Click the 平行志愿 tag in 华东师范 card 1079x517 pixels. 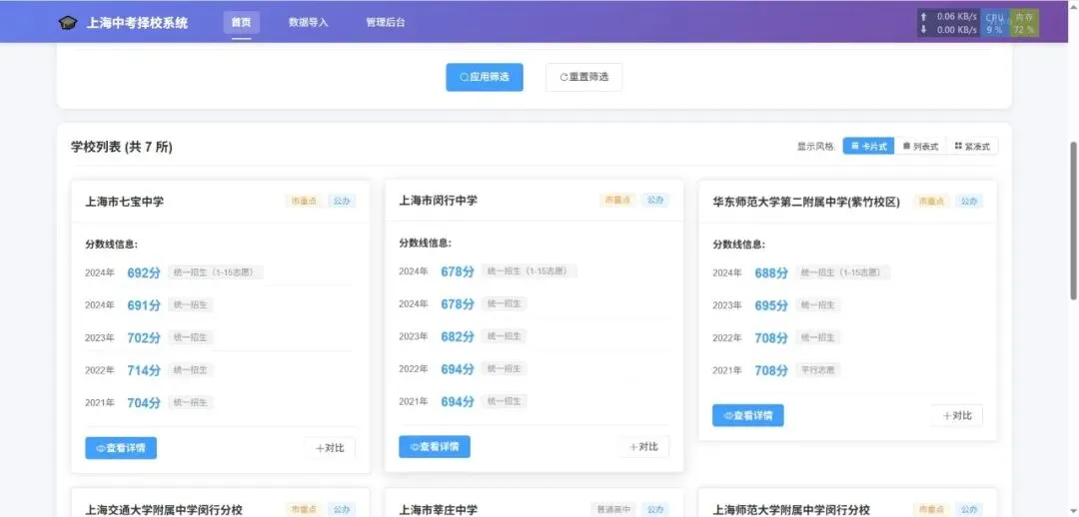point(817,370)
